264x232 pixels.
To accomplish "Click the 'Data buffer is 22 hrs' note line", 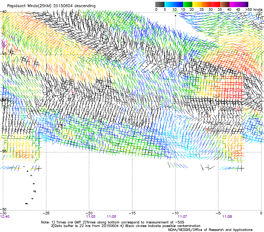I will (x=126, y=226).
